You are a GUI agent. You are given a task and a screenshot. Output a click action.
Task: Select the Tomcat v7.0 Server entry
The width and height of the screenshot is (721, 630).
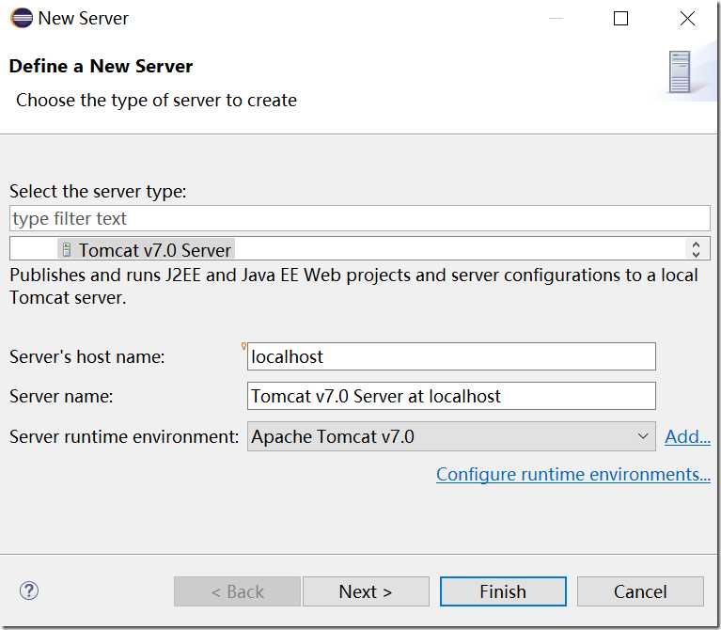[x=147, y=250]
